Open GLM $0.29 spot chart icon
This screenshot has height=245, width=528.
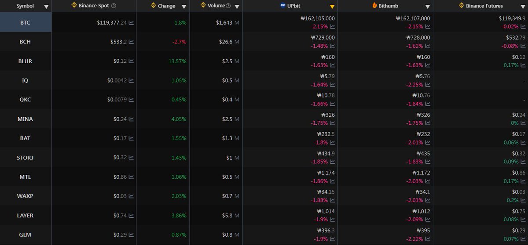tap(131, 235)
